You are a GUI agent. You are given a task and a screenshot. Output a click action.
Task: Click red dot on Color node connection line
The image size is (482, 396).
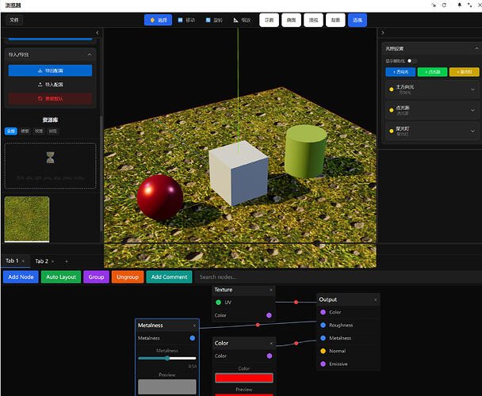[296, 343]
